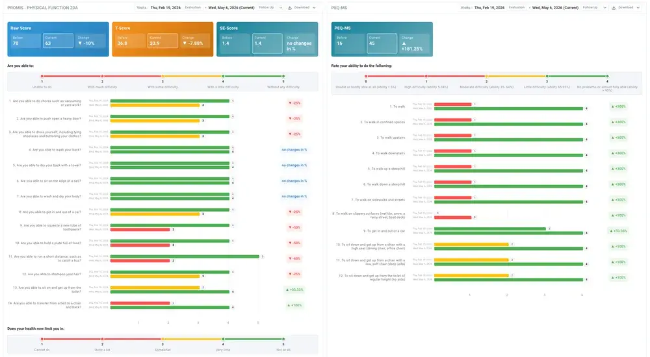Click the SE-Score Current box showing 1.4
Viewport: 650px width, 357px height.
[267, 43]
